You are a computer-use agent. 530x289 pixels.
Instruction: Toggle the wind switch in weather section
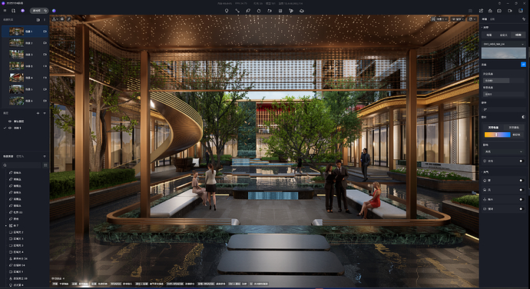pos(521,190)
